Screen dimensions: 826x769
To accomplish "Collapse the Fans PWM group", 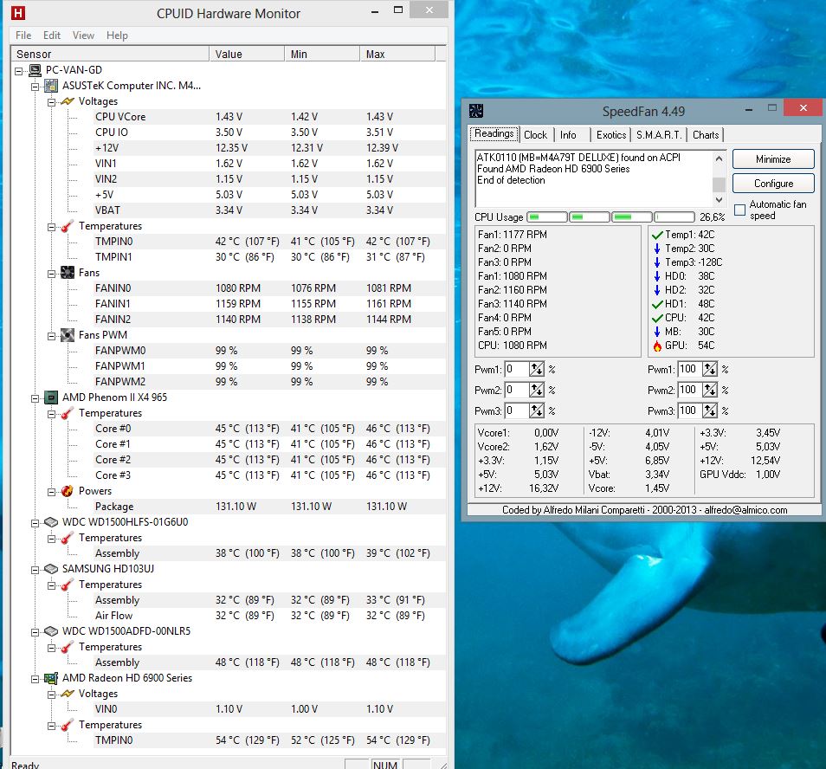I will [x=52, y=335].
